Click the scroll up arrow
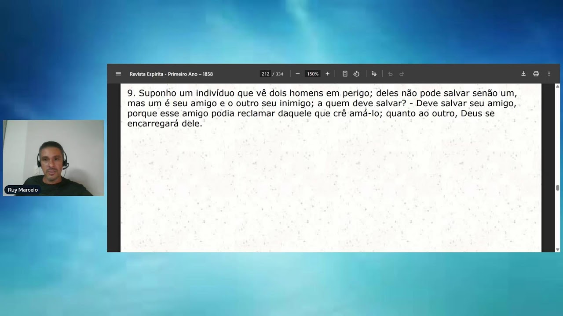 558,86
